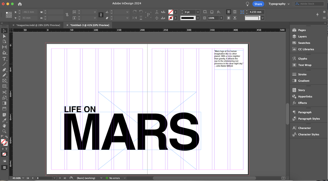Open the Layers panel
The image size is (328, 181).
(302, 36)
